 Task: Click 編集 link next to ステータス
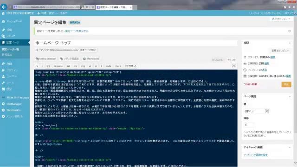tap(272, 57)
